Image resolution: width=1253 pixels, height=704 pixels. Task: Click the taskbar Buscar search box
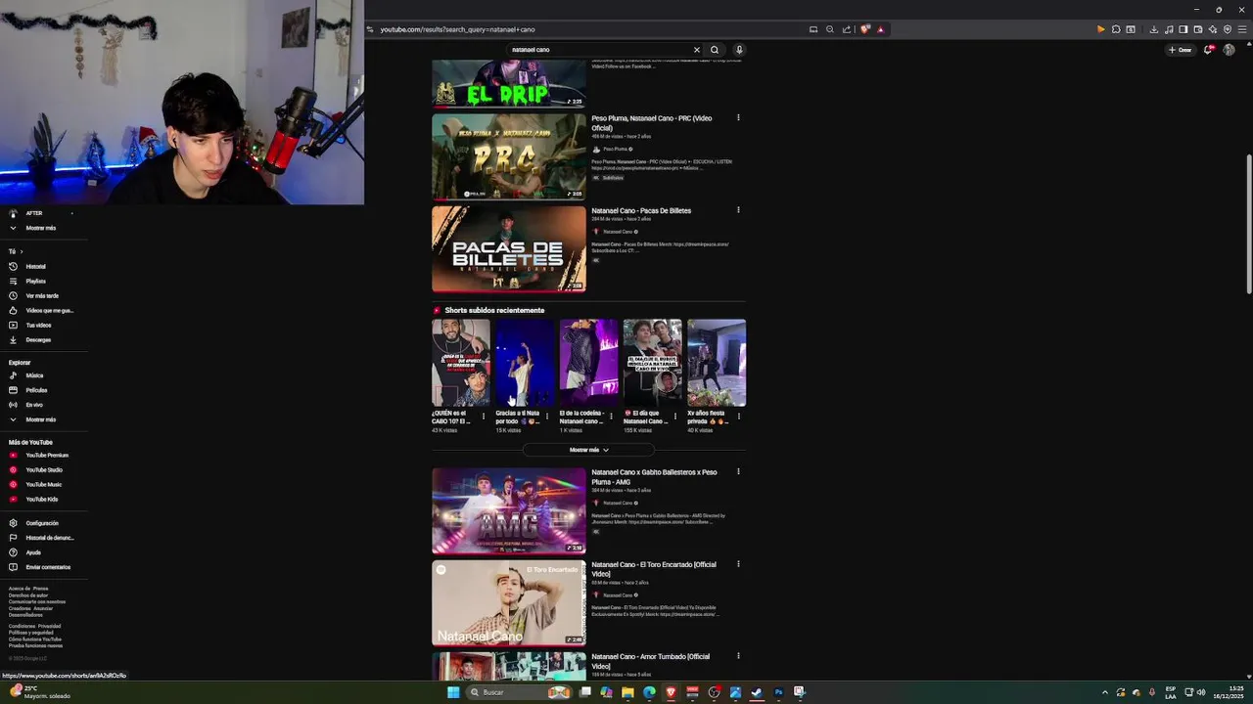pyautogui.click(x=520, y=692)
